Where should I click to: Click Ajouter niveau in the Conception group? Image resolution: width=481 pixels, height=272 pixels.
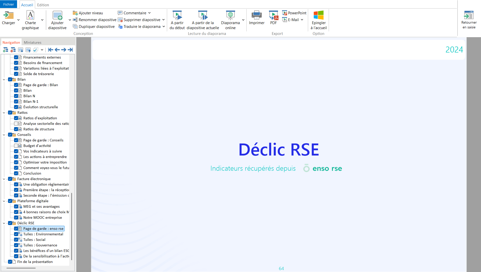tap(88, 13)
